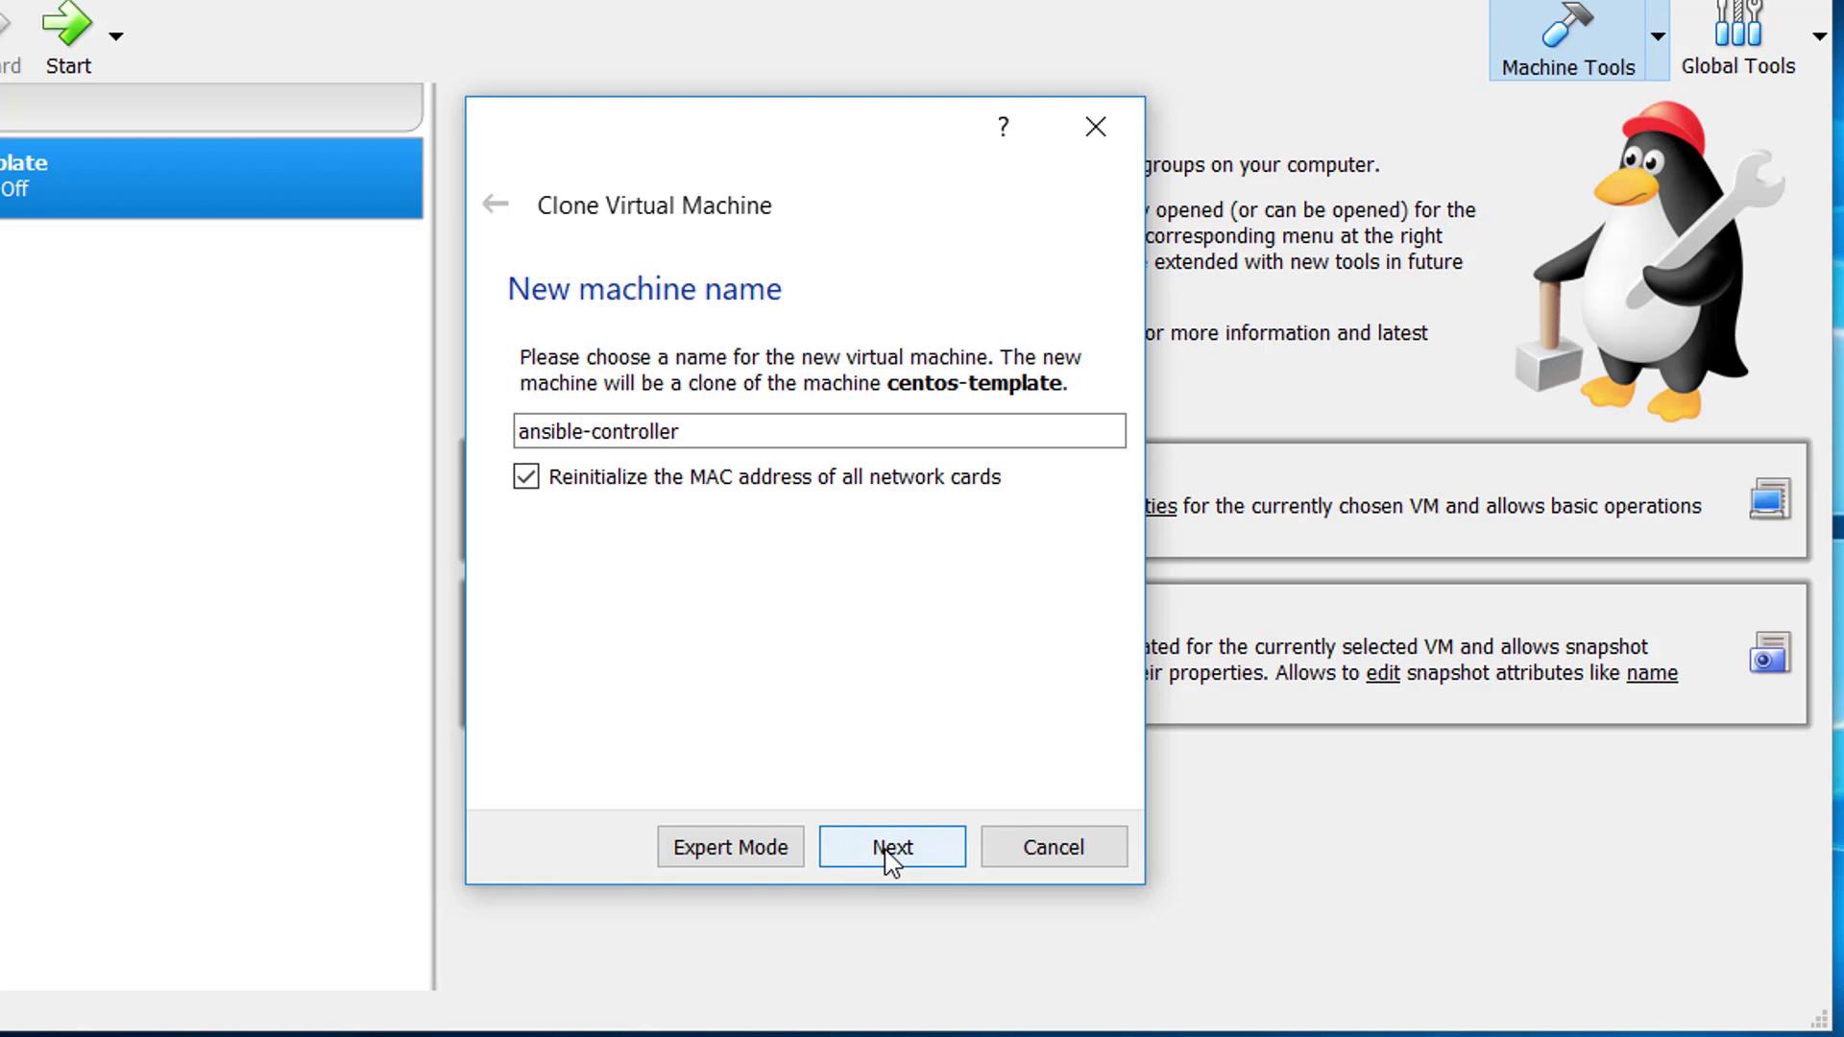Click the 'name' underlined link
Viewport: 1844px width, 1037px height.
[x=1651, y=673]
